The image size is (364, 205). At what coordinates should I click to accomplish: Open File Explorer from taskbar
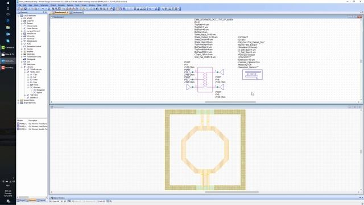click(8, 27)
